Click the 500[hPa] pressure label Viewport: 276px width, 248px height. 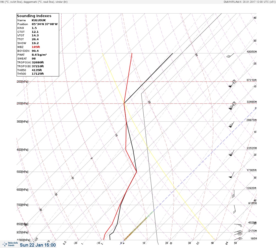[x=22, y=172]
